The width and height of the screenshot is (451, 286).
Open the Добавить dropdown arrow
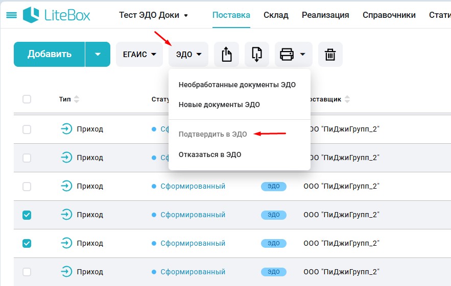pyautogui.click(x=98, y=54)
